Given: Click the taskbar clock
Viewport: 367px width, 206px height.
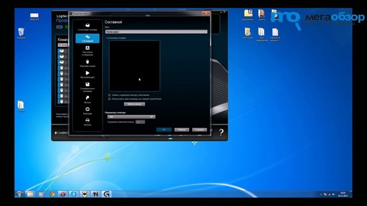Looking at the screenshot, I should click(343, 194).
